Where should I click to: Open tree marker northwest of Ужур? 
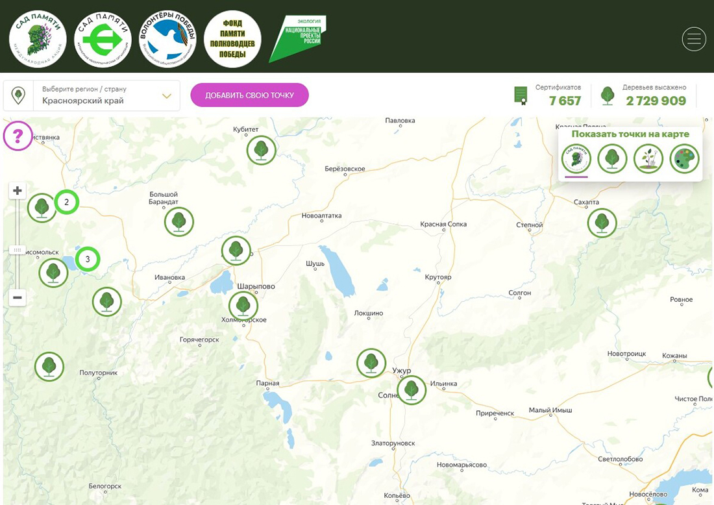[x=371, y=363]
